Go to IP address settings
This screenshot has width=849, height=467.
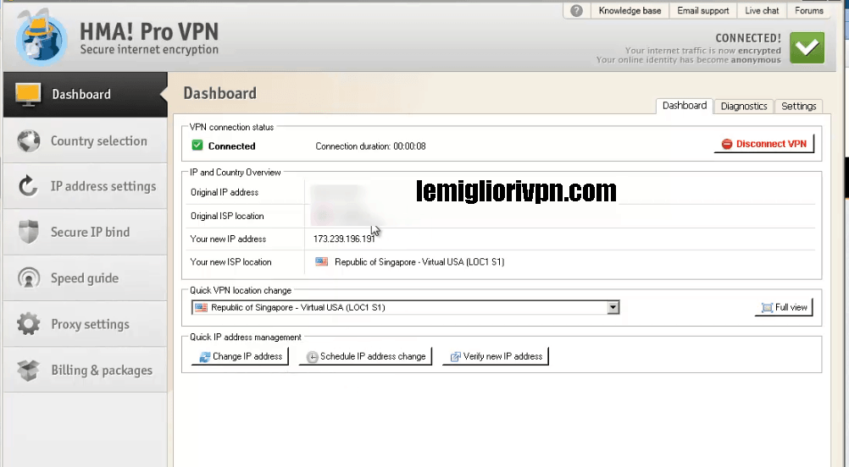click(86, 186)
